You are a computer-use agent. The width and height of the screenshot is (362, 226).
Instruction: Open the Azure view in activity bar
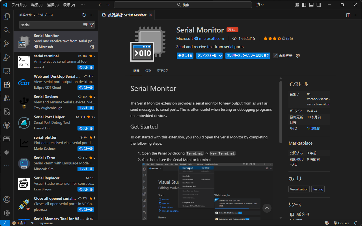click(7, 98)
